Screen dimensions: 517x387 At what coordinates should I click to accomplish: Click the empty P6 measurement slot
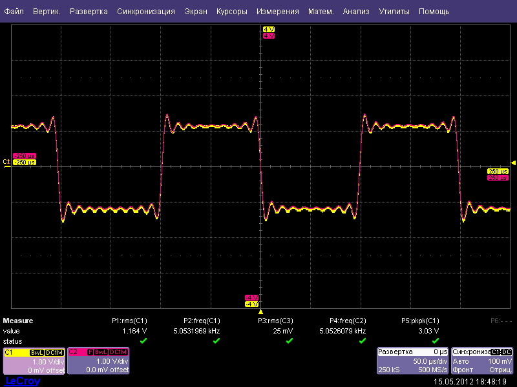click(x=501, y=321)
